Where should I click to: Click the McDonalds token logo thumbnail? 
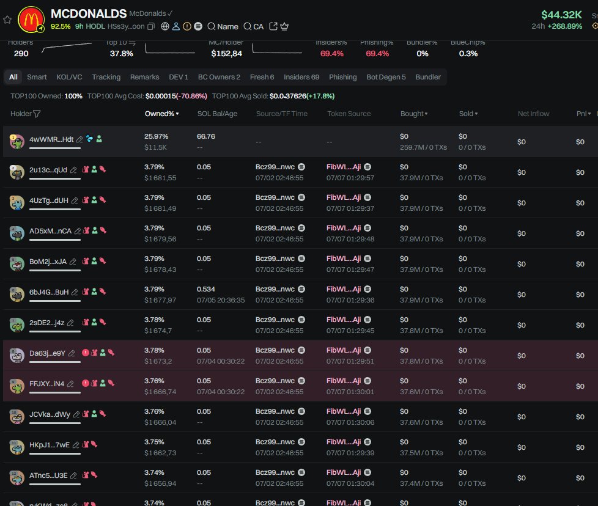pyautogui.click(x=31, y=20)
